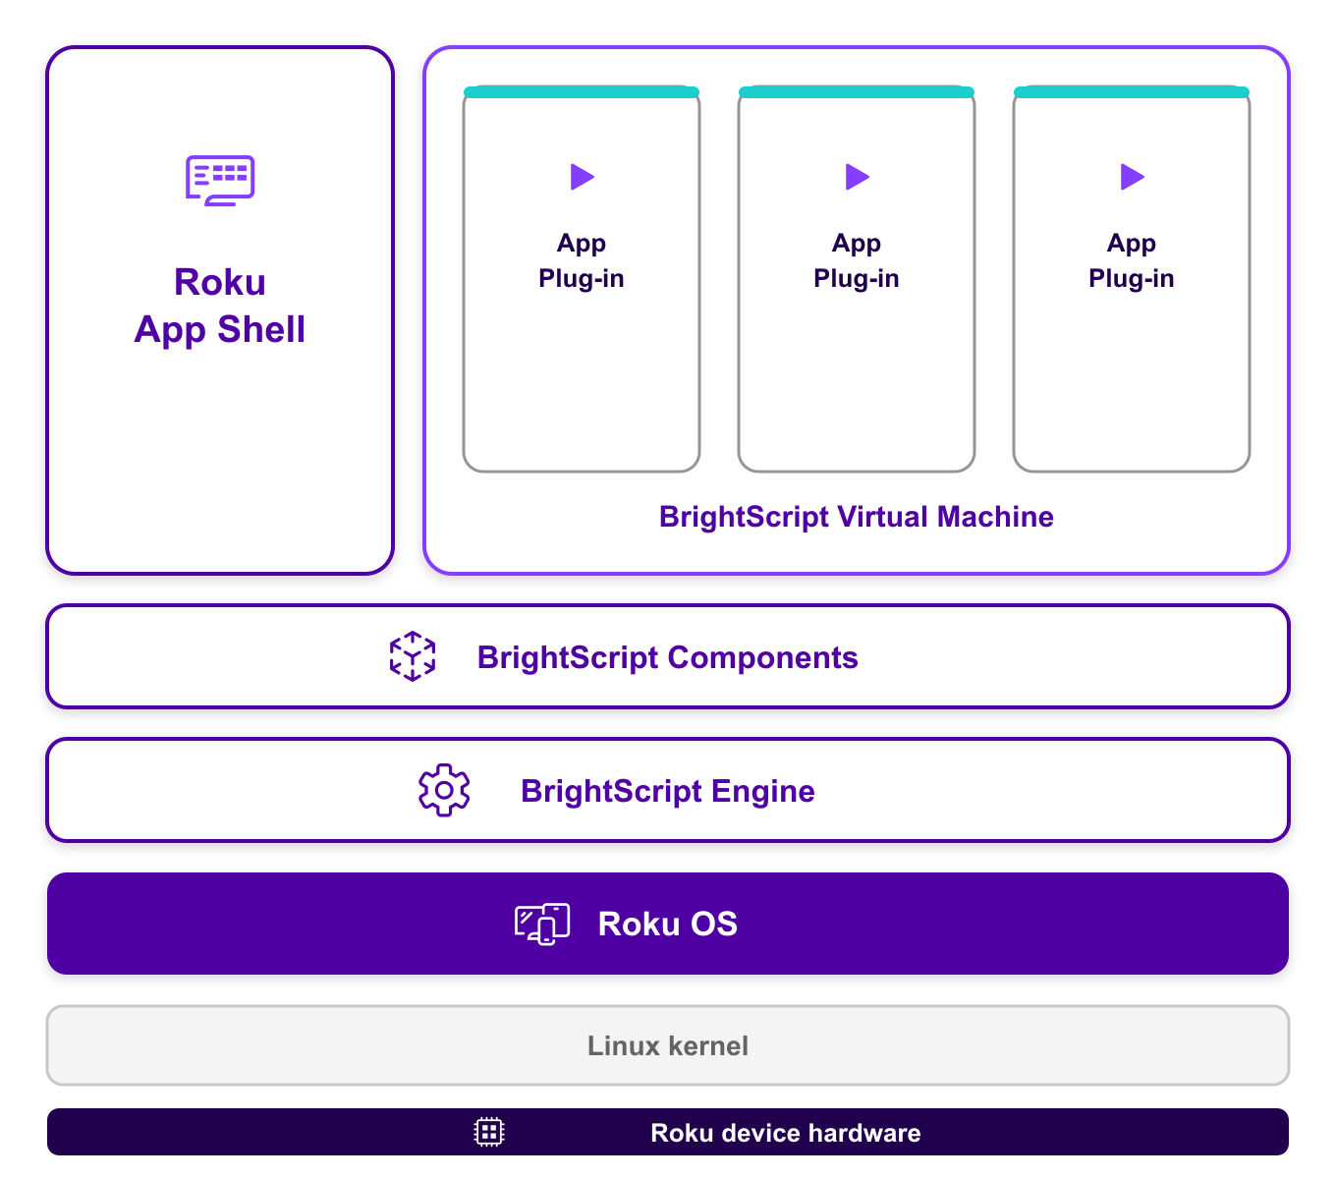Image resolution: width=1336 pixels, height=1179 pixels.
Task: Click the "Linux kernel" text
Action: click(668, 1045)
